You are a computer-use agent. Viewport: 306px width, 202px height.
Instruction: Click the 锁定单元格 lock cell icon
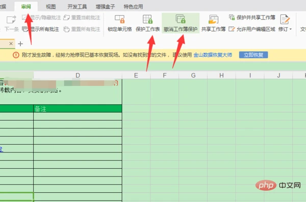tap(120, 19)
